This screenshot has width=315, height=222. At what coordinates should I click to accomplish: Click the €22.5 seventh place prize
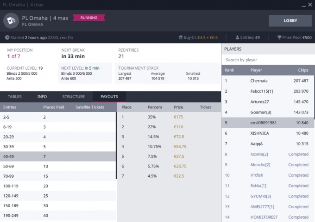pyautogui.click(x=179, y=176)
